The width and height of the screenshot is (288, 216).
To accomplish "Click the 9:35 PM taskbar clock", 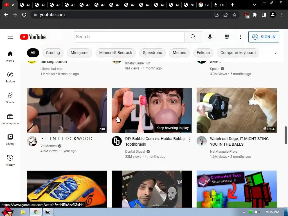I will point(273,212).
